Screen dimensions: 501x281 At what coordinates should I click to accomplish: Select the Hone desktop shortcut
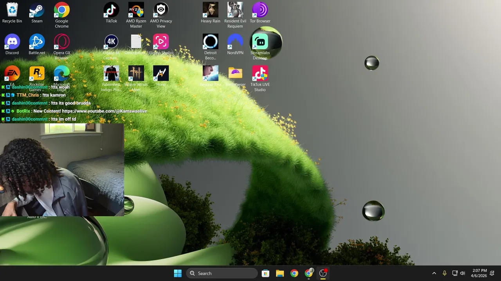[x=161, y=76]
